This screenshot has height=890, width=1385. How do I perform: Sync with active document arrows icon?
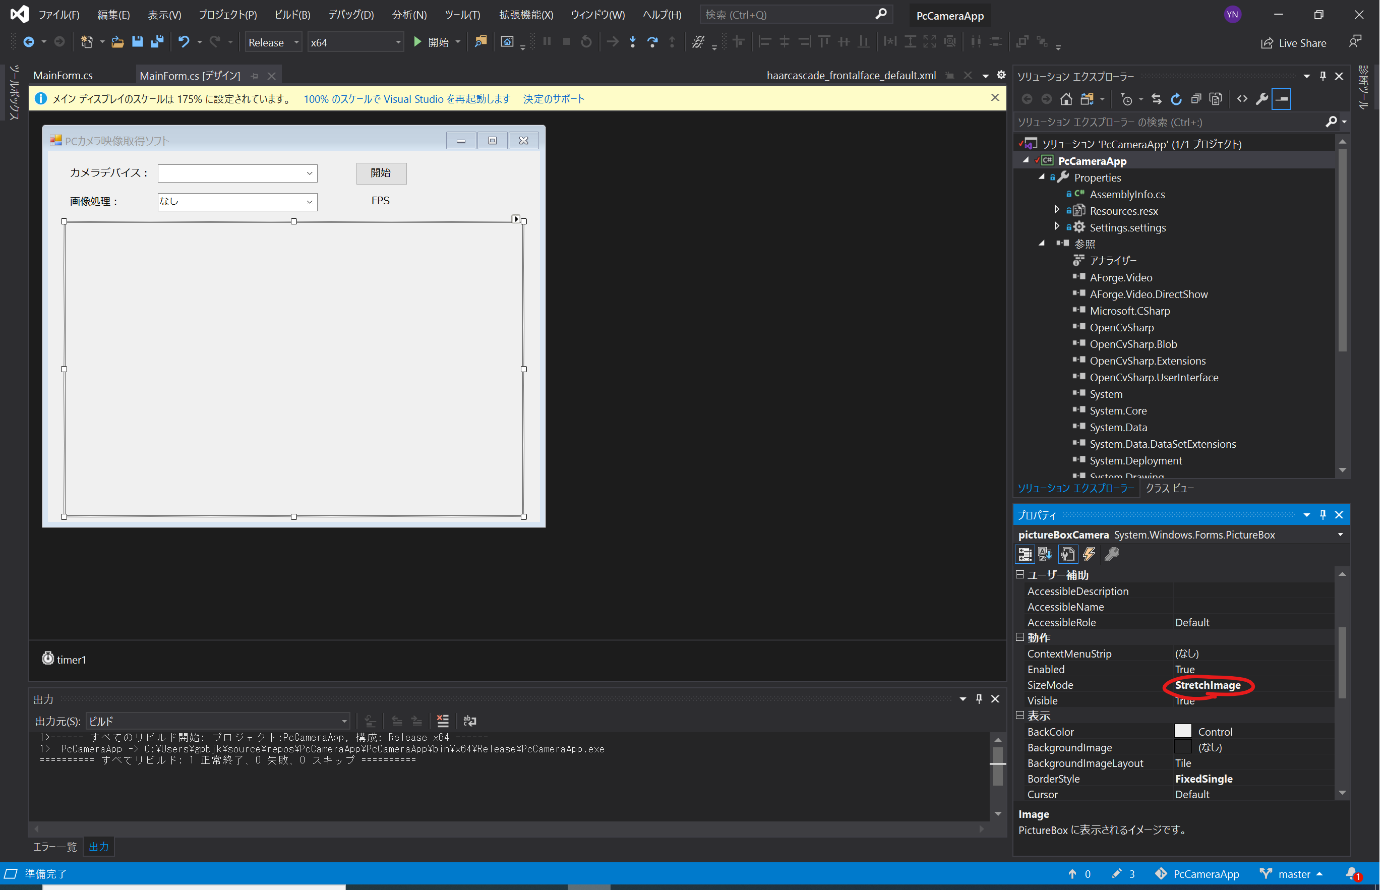tap(1157, 99)
